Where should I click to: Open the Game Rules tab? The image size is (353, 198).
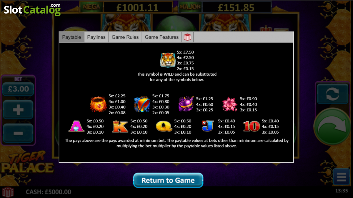(125, 37)
